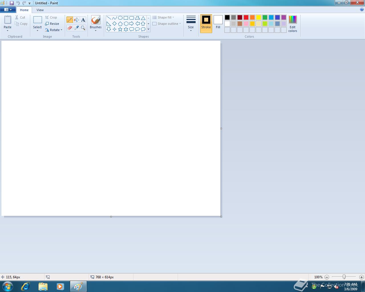Viewport: 365px width, 292px height.
Task: Choose the Down arrow shape
Action: click(x=109, y=29)
